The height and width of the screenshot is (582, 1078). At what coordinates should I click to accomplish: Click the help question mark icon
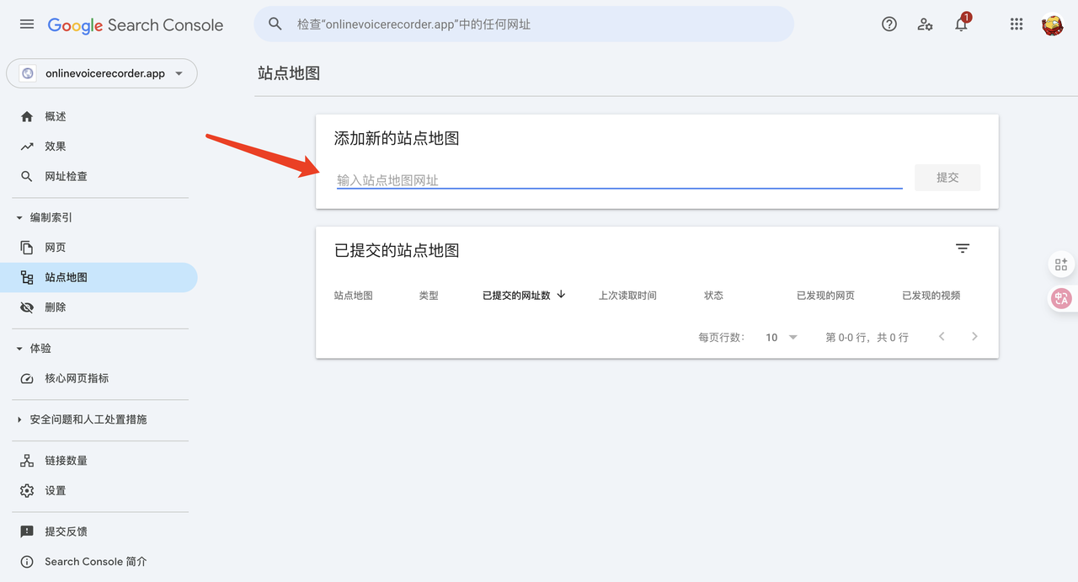(889, 24)
